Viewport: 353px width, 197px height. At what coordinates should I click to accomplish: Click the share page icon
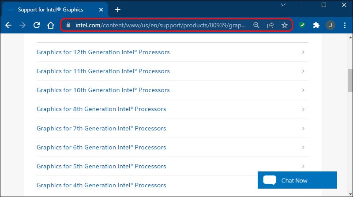click(270, 25)
